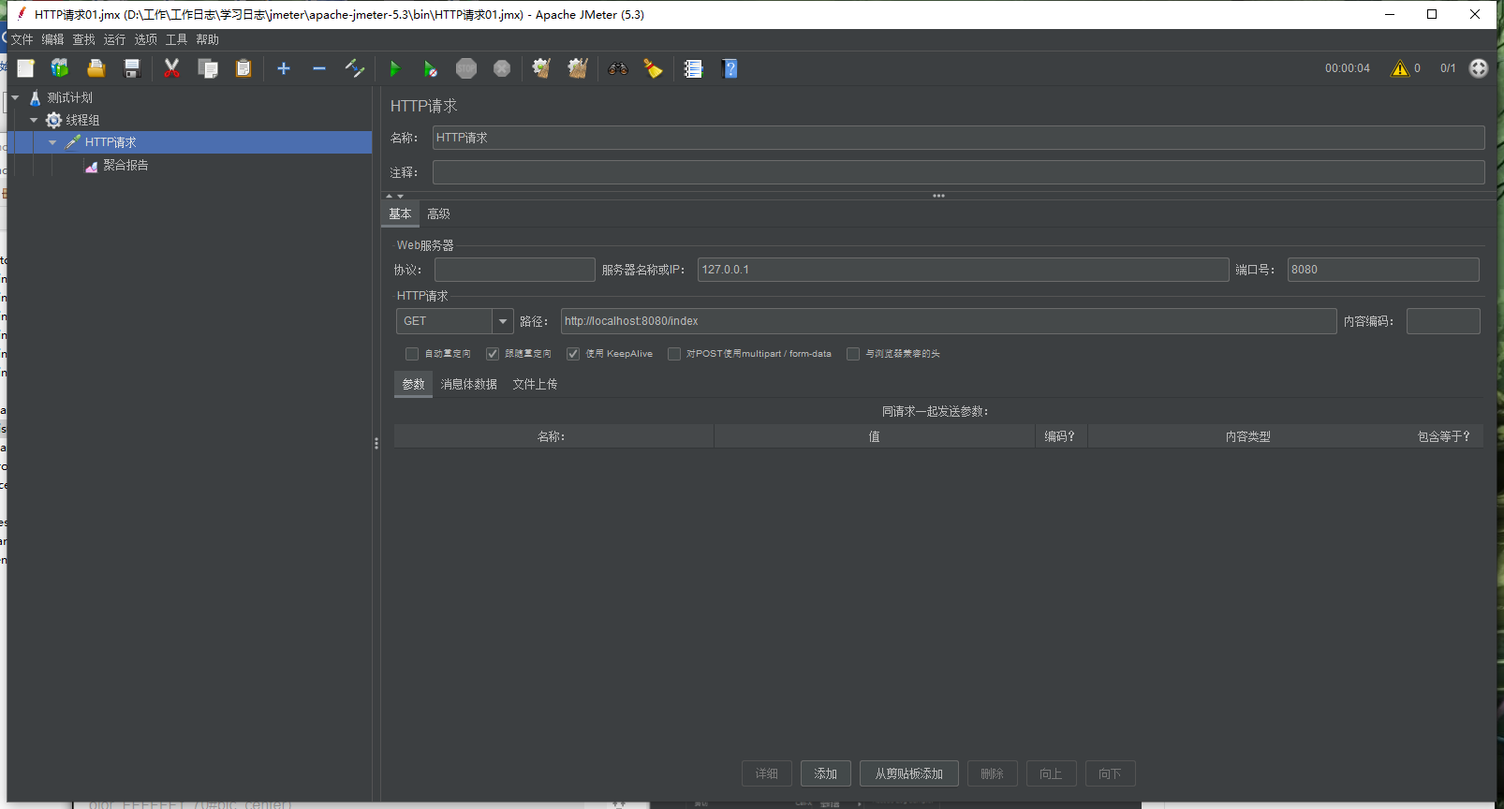The width and height of the screenshot is (1504, 809).
Task: Create a new test plan with New icon
Action: point(25,68)
